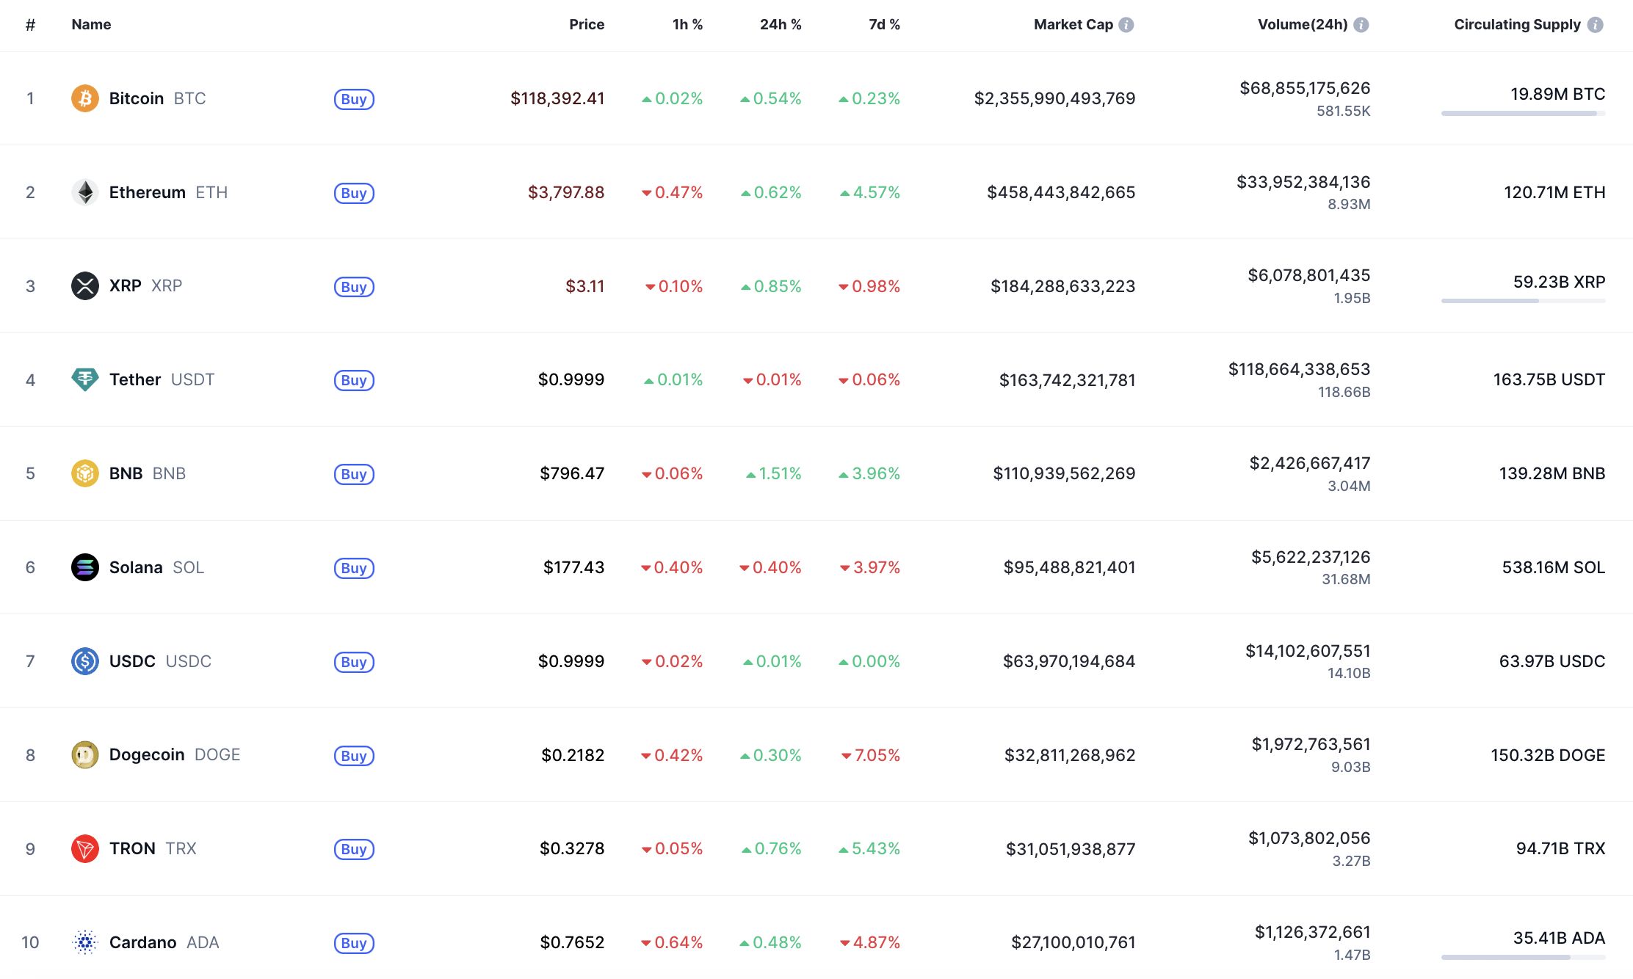Click Buy for BNB
1633x979 pixels.
click(x=354, y=474)
